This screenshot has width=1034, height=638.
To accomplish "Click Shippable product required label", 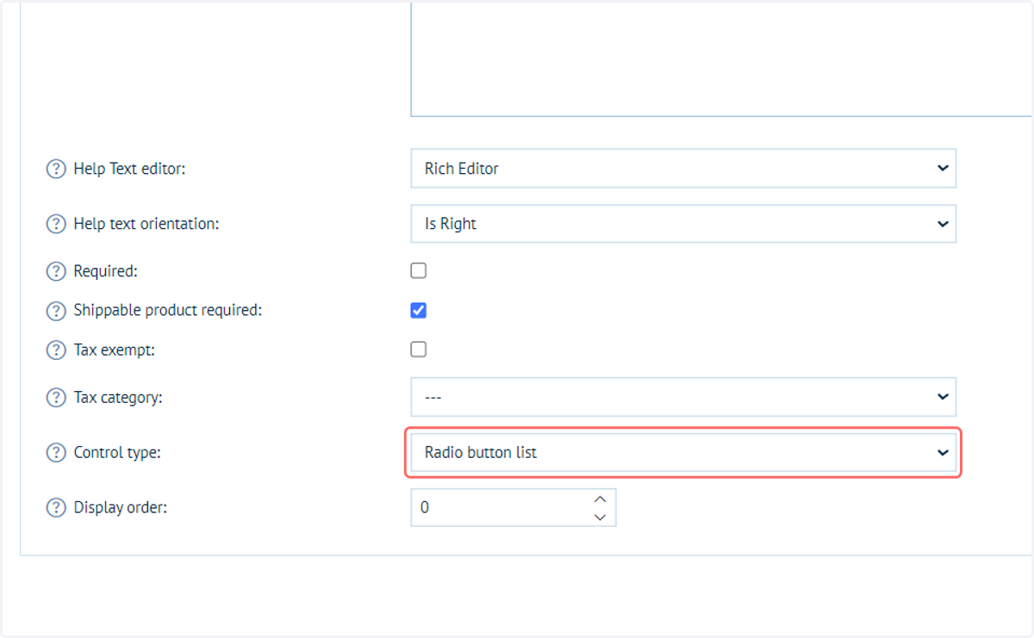I will point(168,310).
